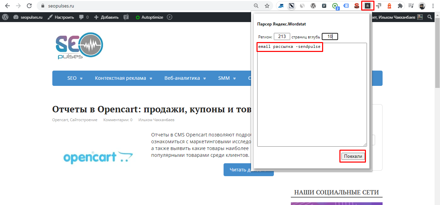Open the WordPress extension icon
The width and height of the screenshot is (440, 205).
click(x=314, y=6)
